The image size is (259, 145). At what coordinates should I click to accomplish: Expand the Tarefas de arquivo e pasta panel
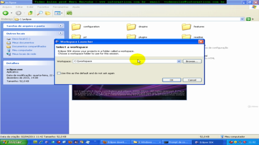60,26
